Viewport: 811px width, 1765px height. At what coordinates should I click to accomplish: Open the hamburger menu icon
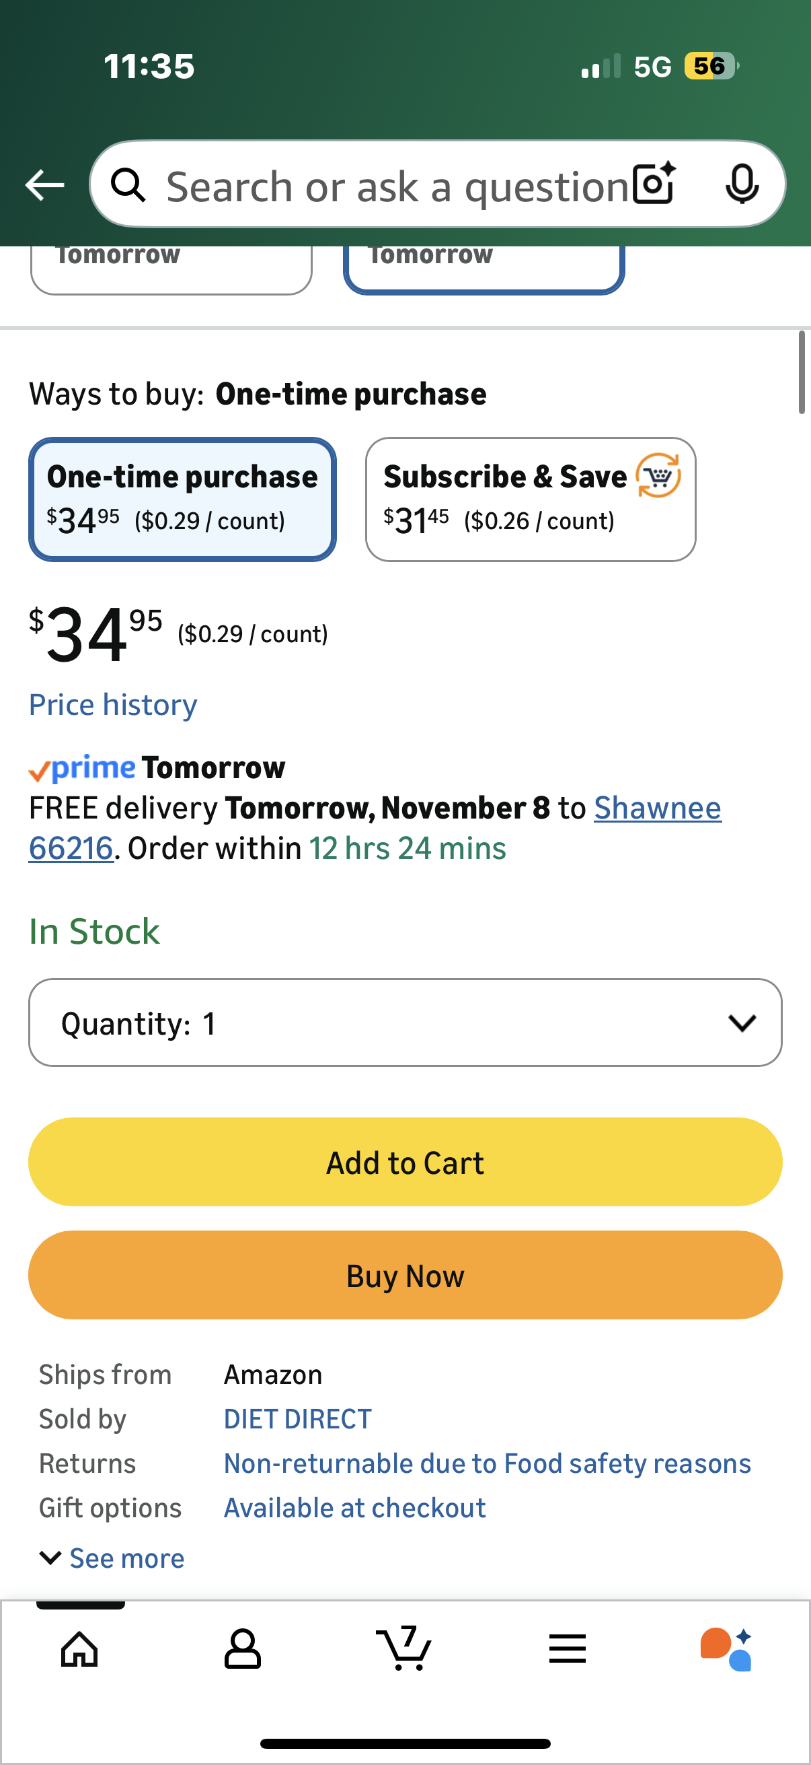click(x=567, y=1649)
